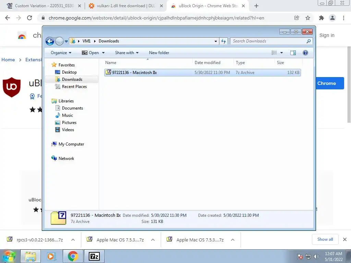Toggle the preview pane icon

click(293, 53)
